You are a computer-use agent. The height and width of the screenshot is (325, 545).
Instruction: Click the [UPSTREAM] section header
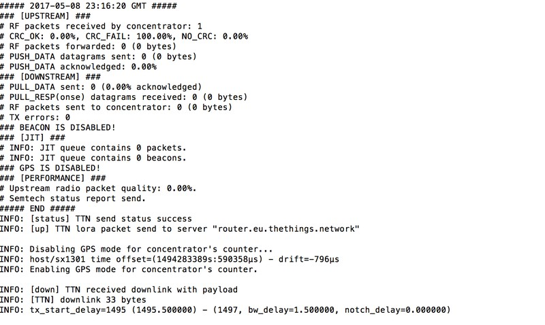(x=45, y=16)
